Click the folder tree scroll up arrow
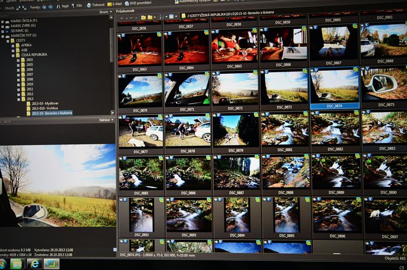The image size is (407, 270). coord(111,18)
